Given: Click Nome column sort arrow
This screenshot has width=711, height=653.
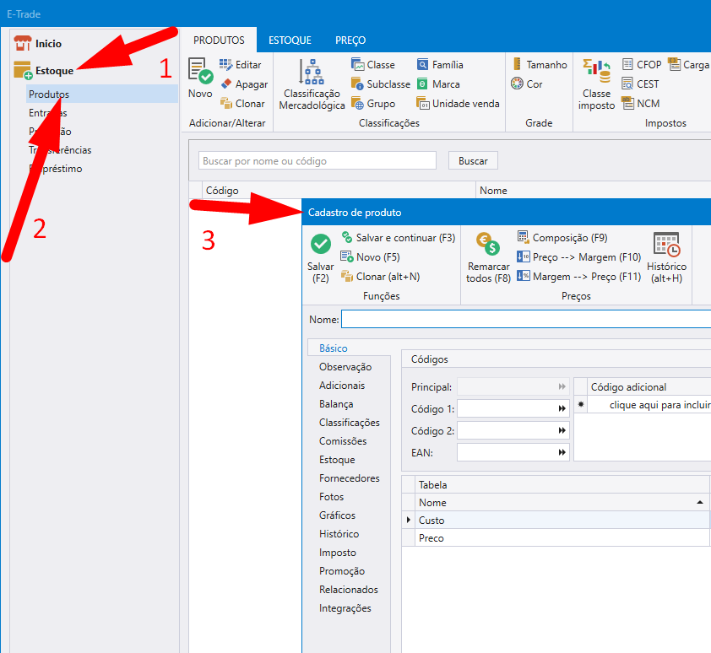Looking at the screenshot, I should click(700, 503).
